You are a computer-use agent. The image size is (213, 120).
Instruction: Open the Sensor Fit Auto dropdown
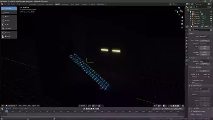click(x=204, y=61)
